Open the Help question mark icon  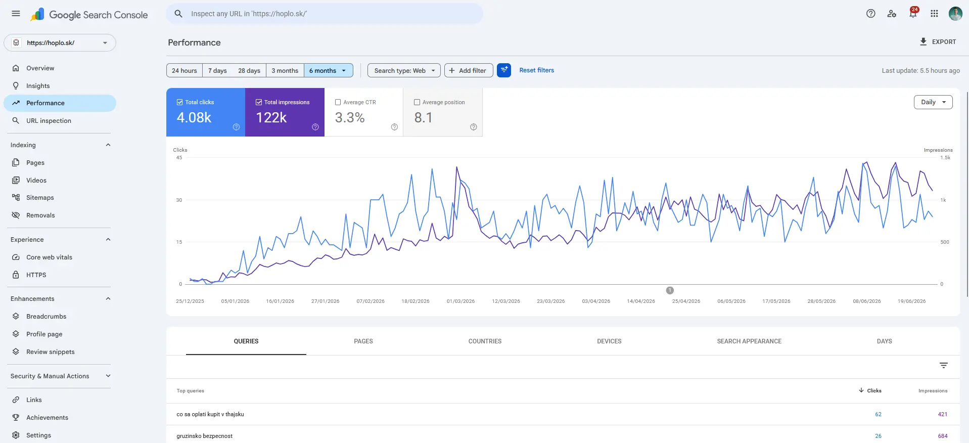click(x=870, y=14)
